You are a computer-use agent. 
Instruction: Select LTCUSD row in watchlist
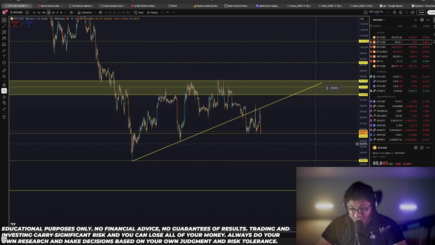401,101
